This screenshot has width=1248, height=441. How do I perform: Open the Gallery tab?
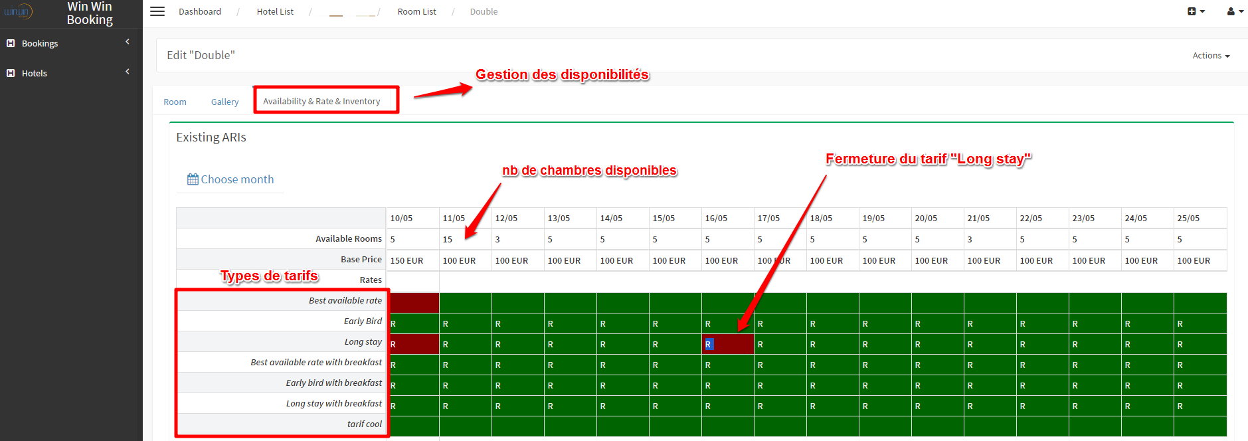point(224,102)
